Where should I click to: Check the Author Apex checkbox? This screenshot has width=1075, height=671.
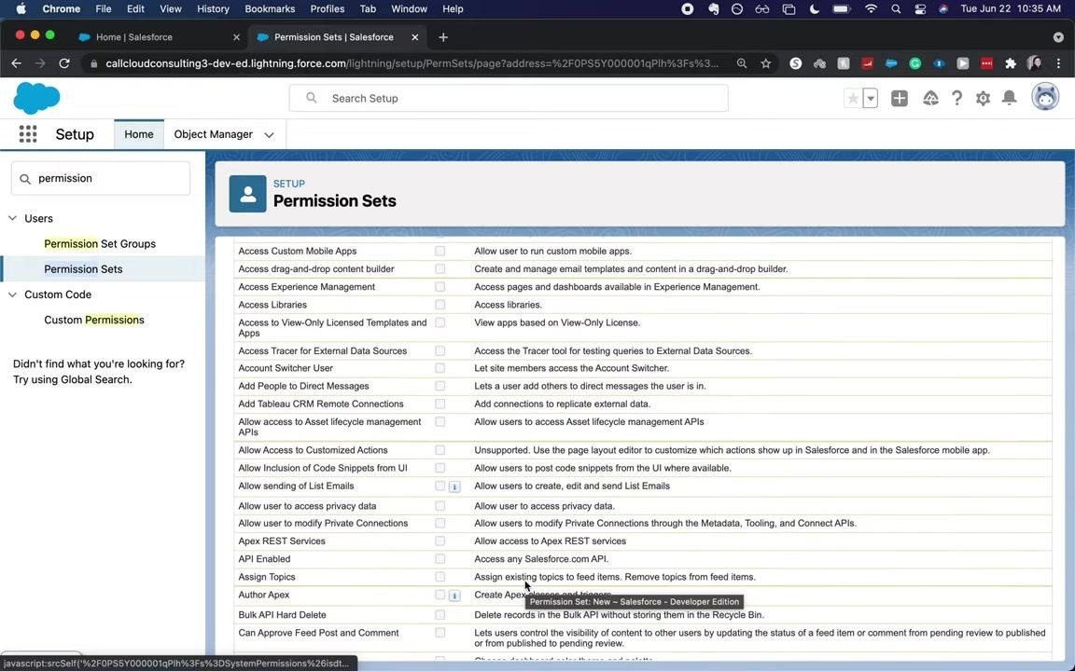point(440,595)
